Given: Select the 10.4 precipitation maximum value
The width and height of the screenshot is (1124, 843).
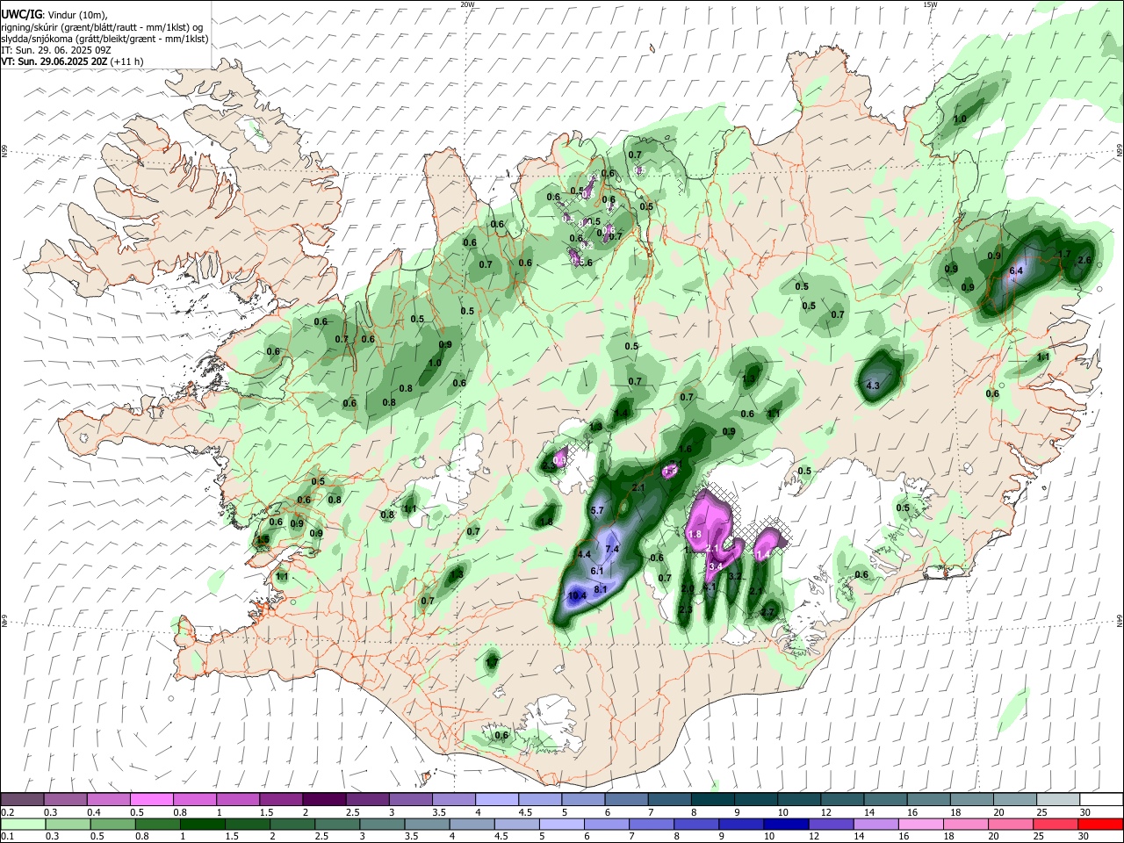Looking at the screenshot, I should pos(577,596).
